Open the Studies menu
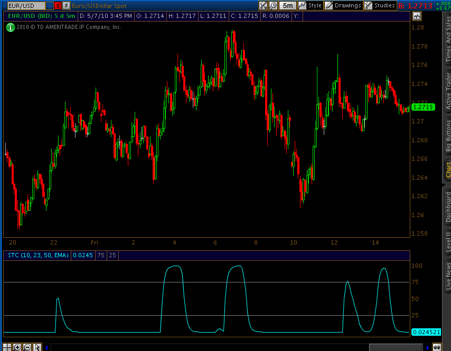This screenshot has width=451, height=351. (x=380, y=5)
